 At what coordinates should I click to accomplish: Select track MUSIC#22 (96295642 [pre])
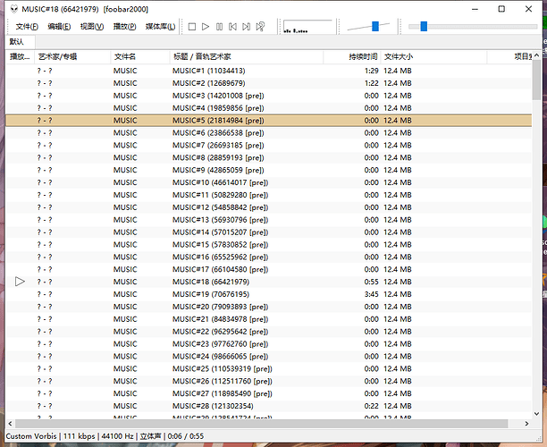tap(269, 332)
